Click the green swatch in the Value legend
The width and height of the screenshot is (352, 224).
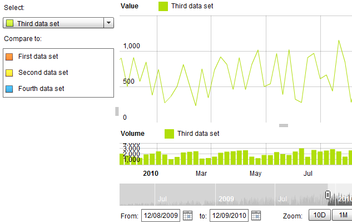(x=163, y=7)
